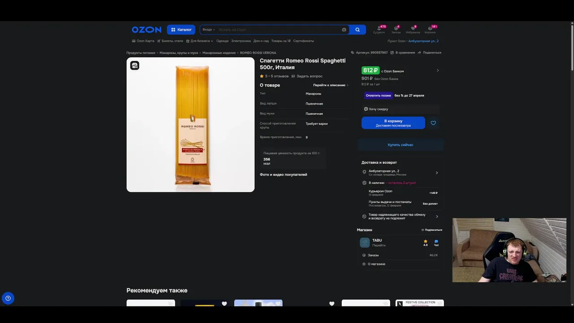This screenshot has height=323, width=574.
Task: Select Курьером Ozon delivery row
Action: point(400,193)
